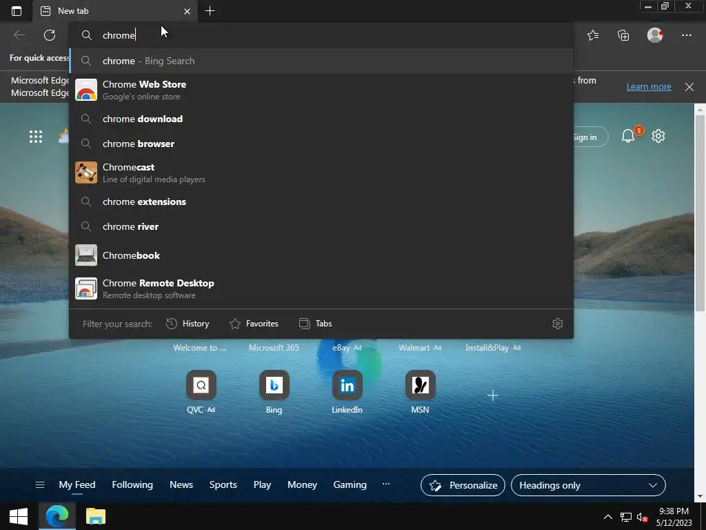Open the vertical tabs actions menu icon

click(x=17, y=11)
